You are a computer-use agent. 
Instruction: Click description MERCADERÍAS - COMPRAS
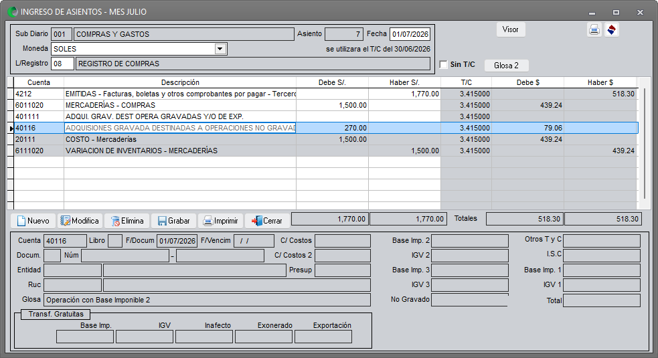coord(180,105)
